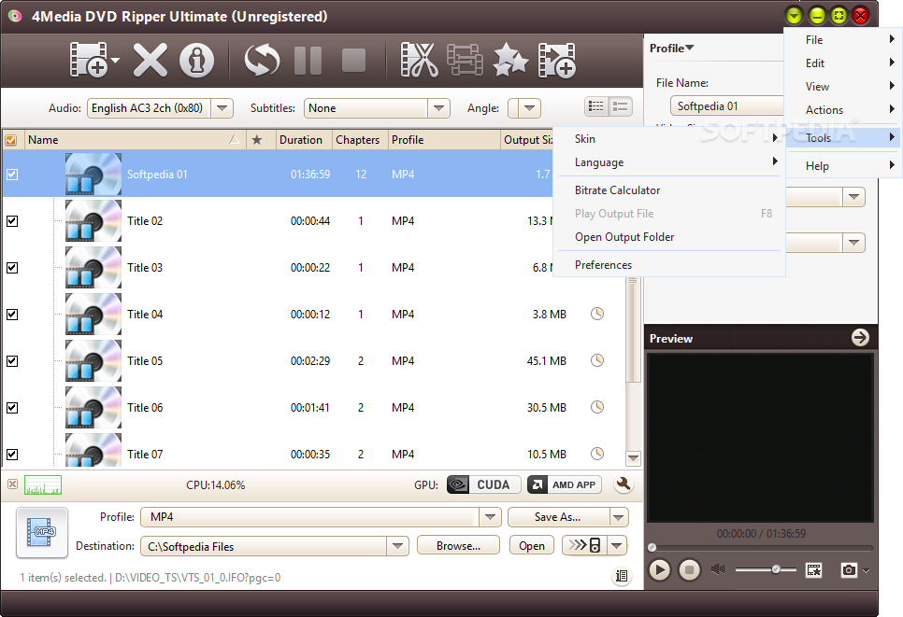Open the Clip scissors toolbar icon
Screen dimensions: 903x617
419,60
